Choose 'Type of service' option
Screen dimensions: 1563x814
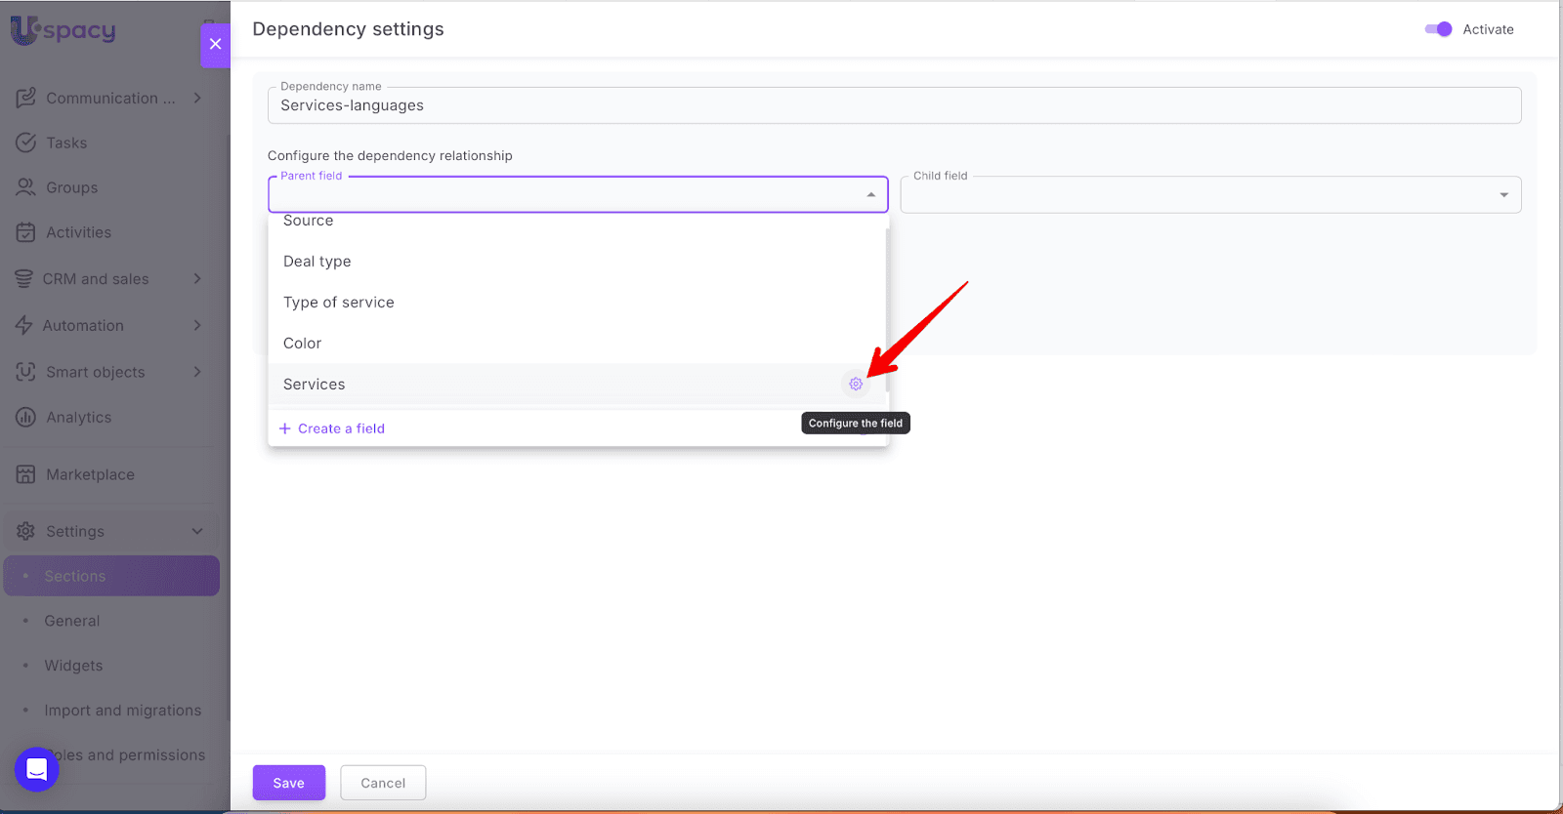[x=339, y=303]
